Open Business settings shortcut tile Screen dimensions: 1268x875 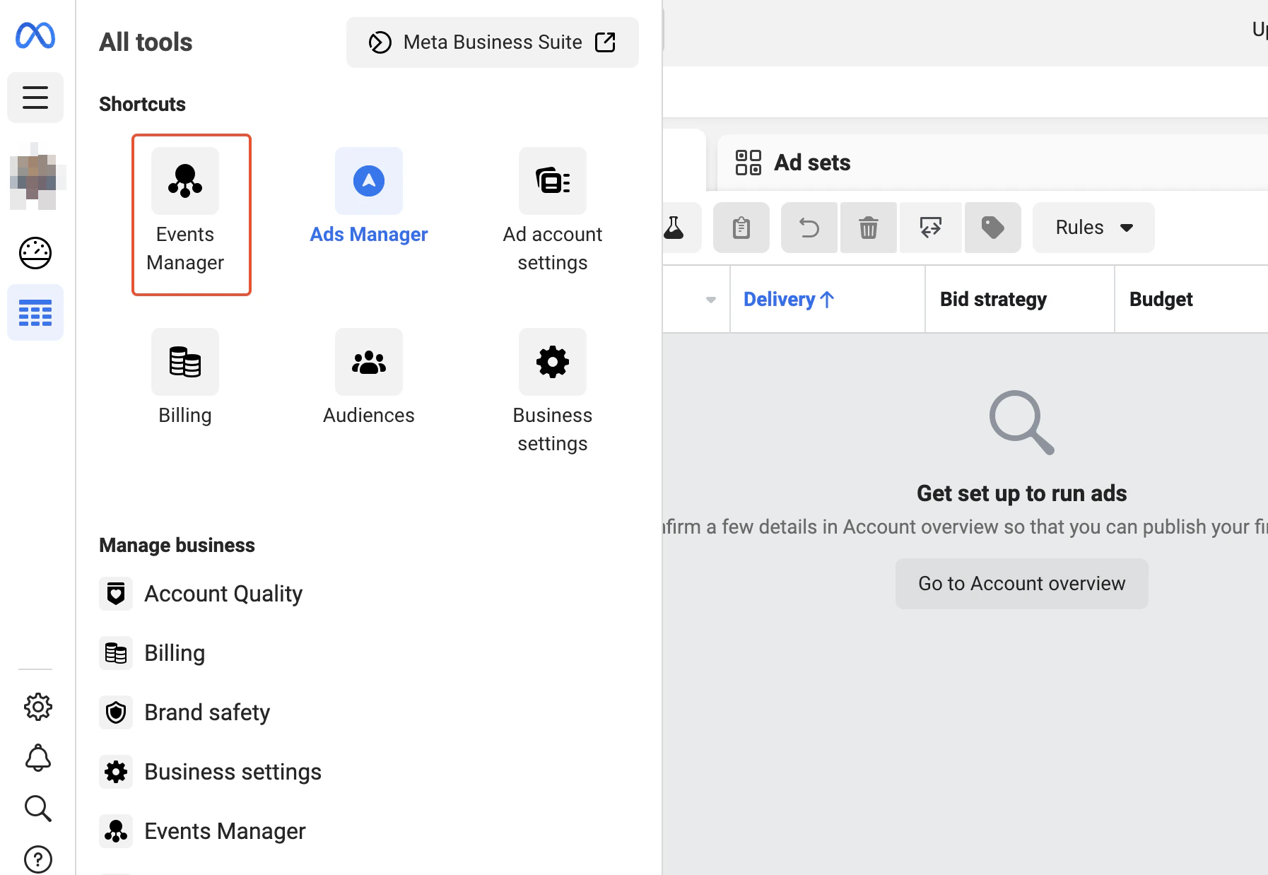point(553,392)
